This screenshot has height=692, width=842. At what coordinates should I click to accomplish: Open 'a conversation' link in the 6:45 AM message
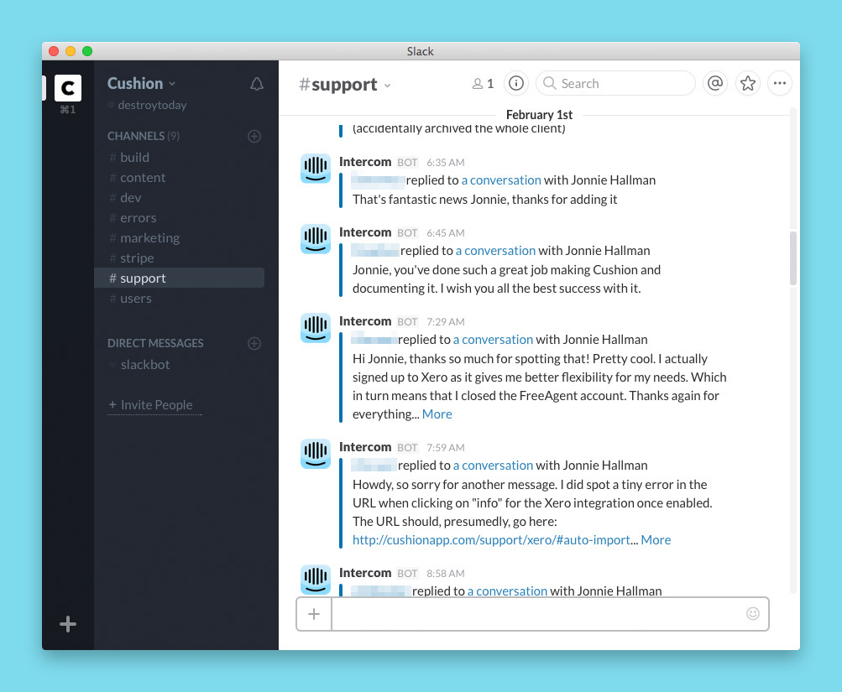[495, 251]
